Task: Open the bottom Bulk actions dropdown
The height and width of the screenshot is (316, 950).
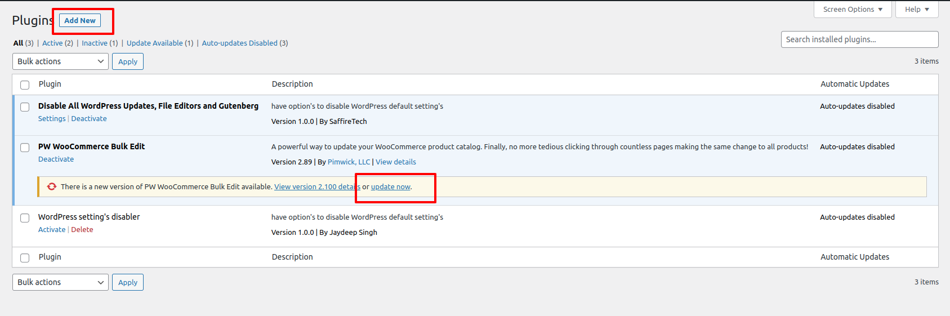Action: (60, 282)
